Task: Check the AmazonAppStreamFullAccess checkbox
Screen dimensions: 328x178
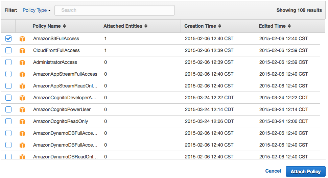Action: [x=8, y=74]
